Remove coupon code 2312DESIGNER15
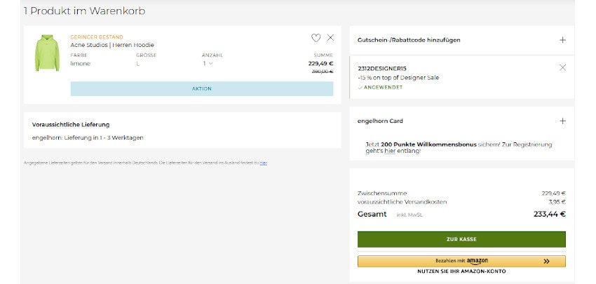Viewport: 596px width, 284px height. [x=562, y=68]
